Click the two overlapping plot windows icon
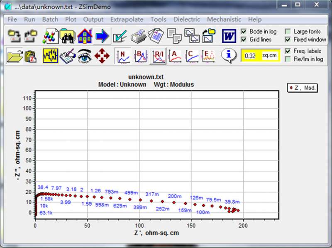The image size is (332, 248). click(192, 36)
